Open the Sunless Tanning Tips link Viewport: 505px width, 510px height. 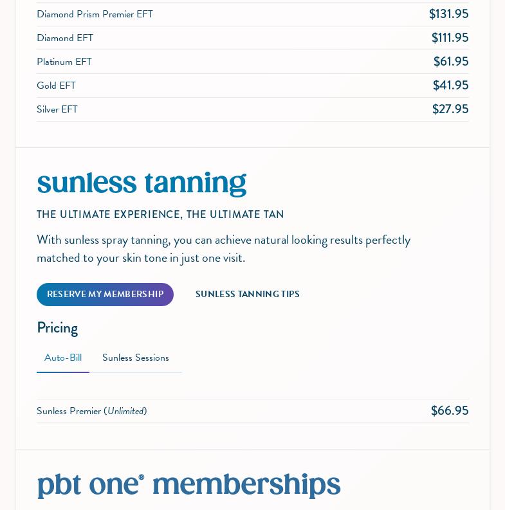click(x=247, y=295)
